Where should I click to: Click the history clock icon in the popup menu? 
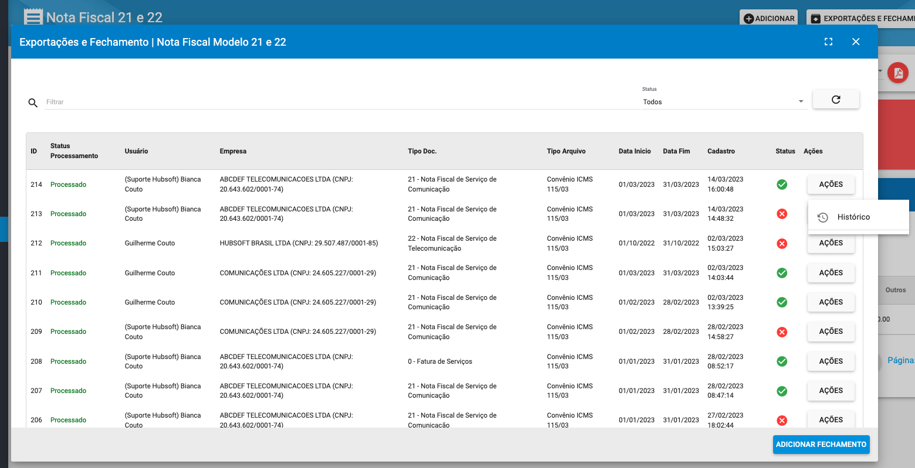point(823,217)
